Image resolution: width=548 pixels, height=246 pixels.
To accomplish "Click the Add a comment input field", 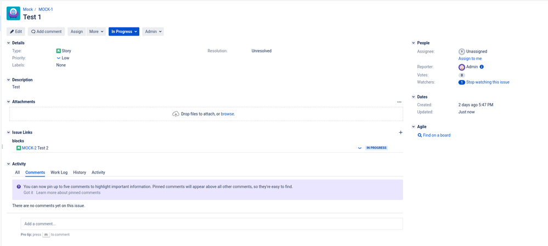I will [212, 224].
